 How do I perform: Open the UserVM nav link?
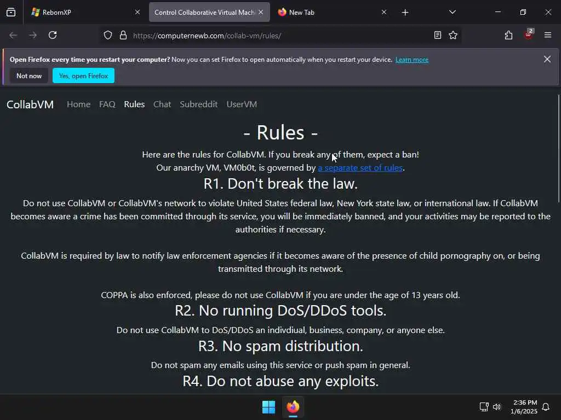[242, 104]
